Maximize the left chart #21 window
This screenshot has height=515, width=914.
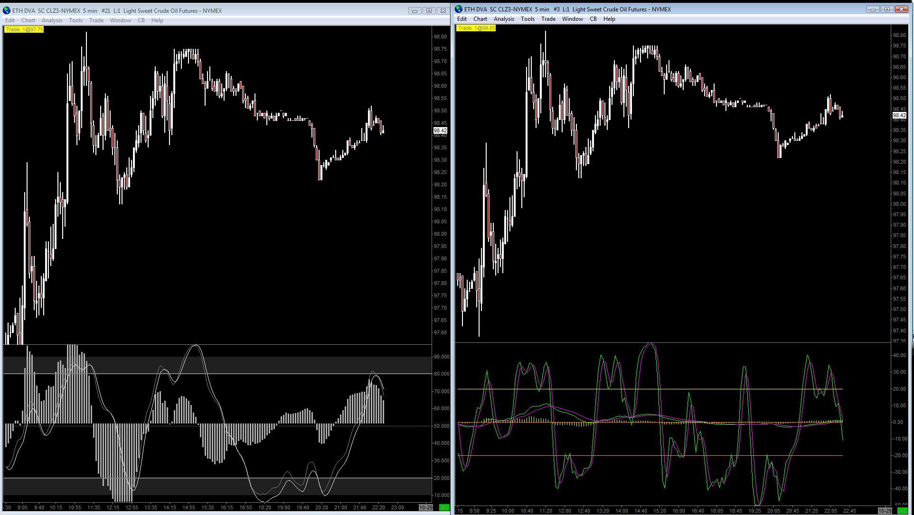[429, 10]
